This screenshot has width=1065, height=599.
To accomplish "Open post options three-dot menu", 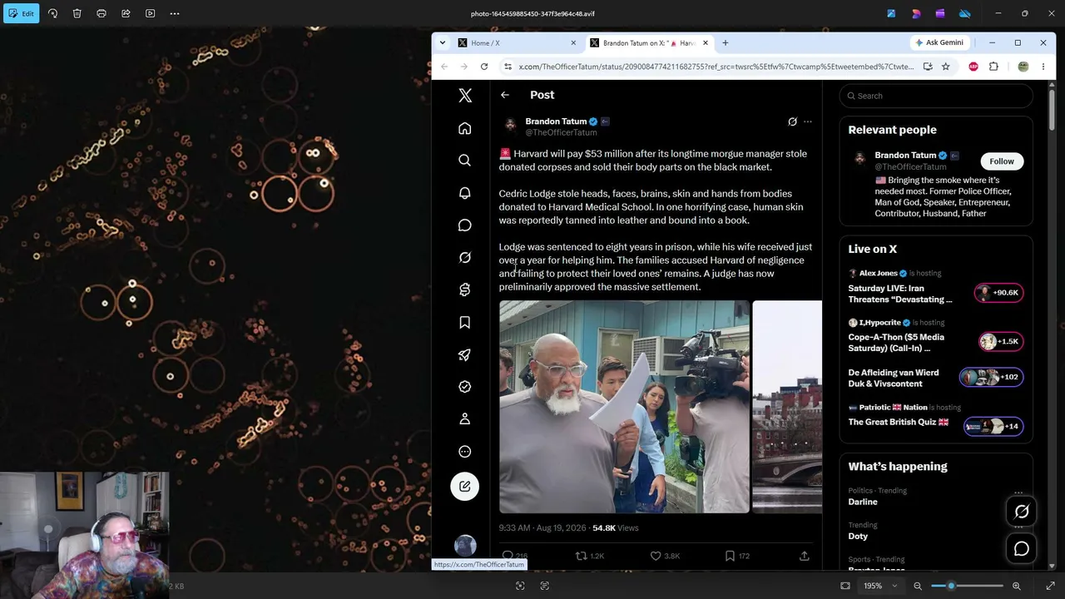I will [x=807, y=121].
